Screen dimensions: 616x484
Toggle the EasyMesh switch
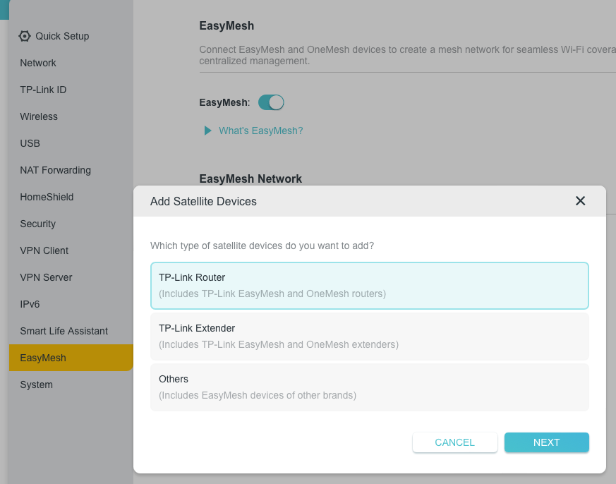(271, 102)
